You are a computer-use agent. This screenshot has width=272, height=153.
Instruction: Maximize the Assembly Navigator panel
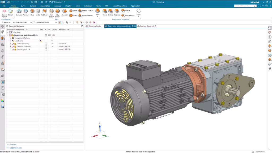click(x=82, y=26)
